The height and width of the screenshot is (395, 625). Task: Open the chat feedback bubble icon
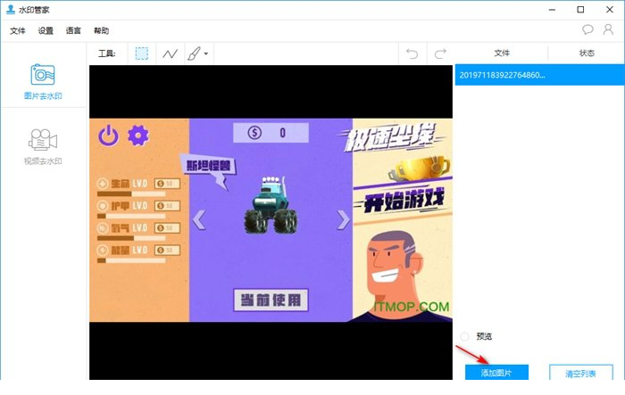(x=587, y=29)
